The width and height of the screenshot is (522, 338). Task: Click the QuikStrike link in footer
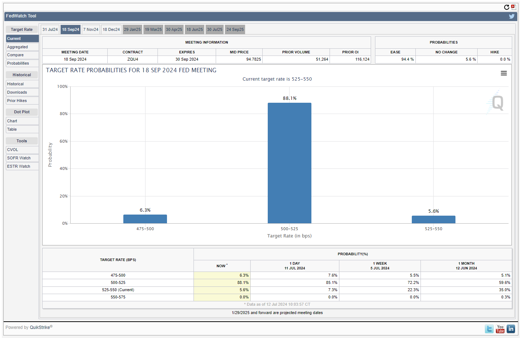(x=40, y=327)
